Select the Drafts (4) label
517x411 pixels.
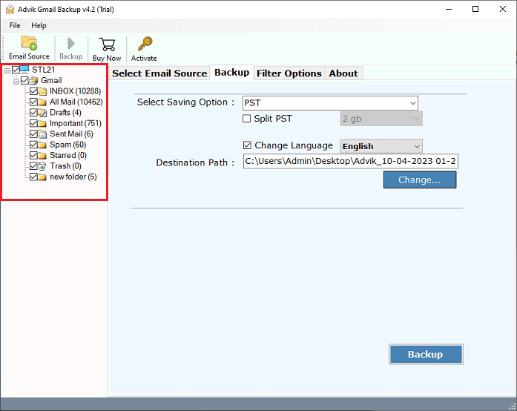[65, 113]
